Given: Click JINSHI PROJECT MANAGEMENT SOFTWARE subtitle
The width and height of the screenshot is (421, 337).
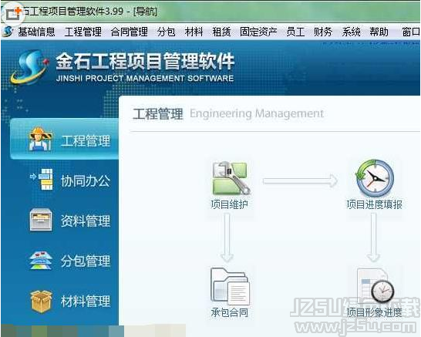Looking at the screenshot, I should (145, 78).
